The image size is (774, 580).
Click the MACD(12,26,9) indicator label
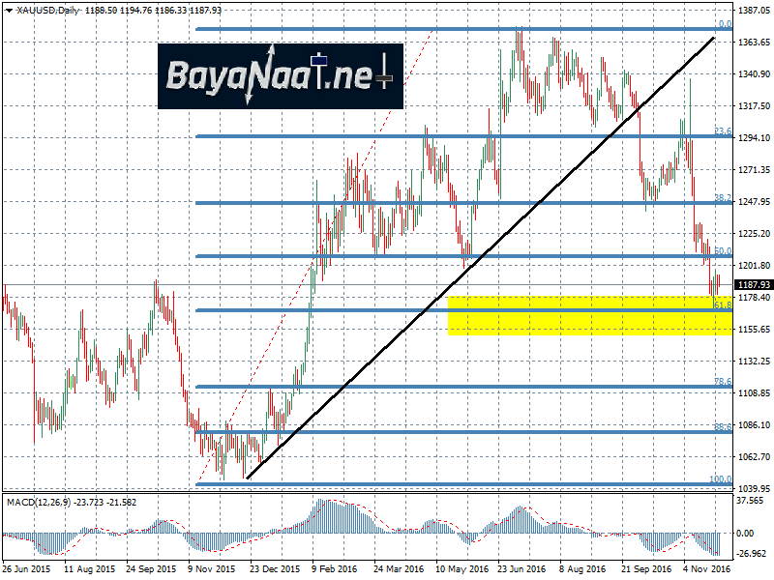coord(38,502)
